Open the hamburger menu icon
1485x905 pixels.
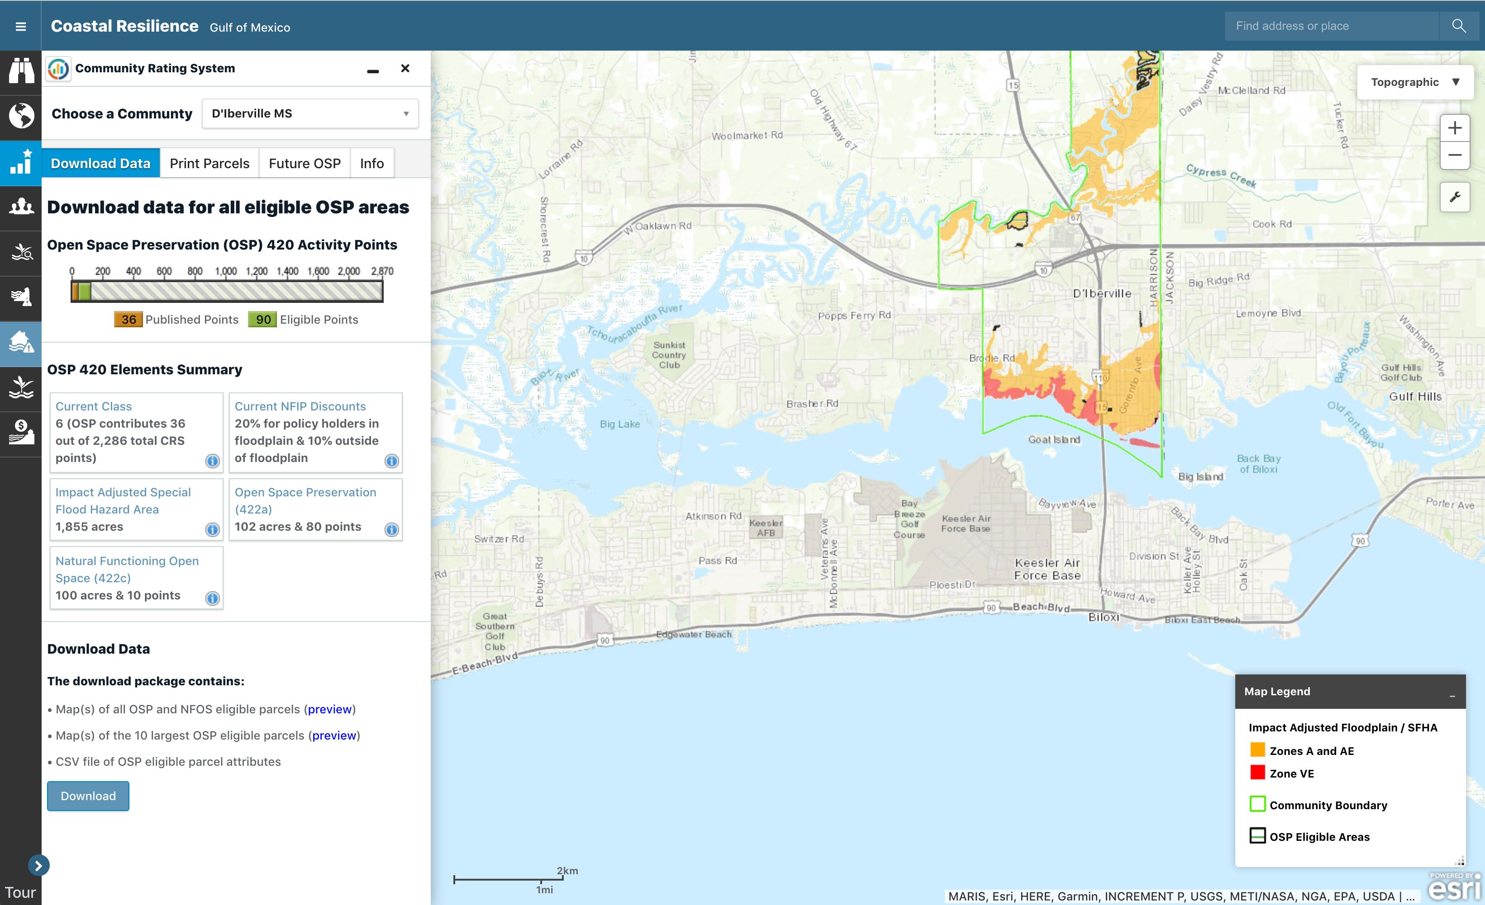point(20,26)
